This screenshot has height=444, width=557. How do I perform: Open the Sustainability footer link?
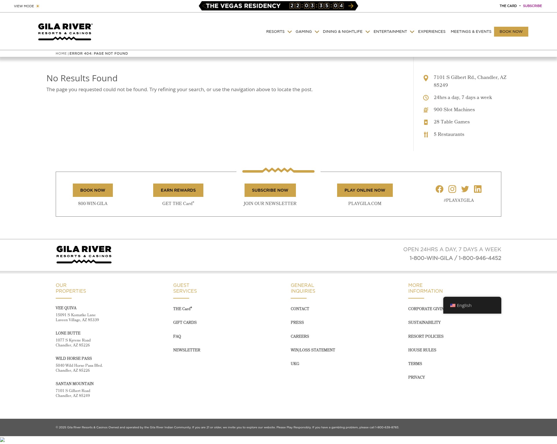coord(424,322)
